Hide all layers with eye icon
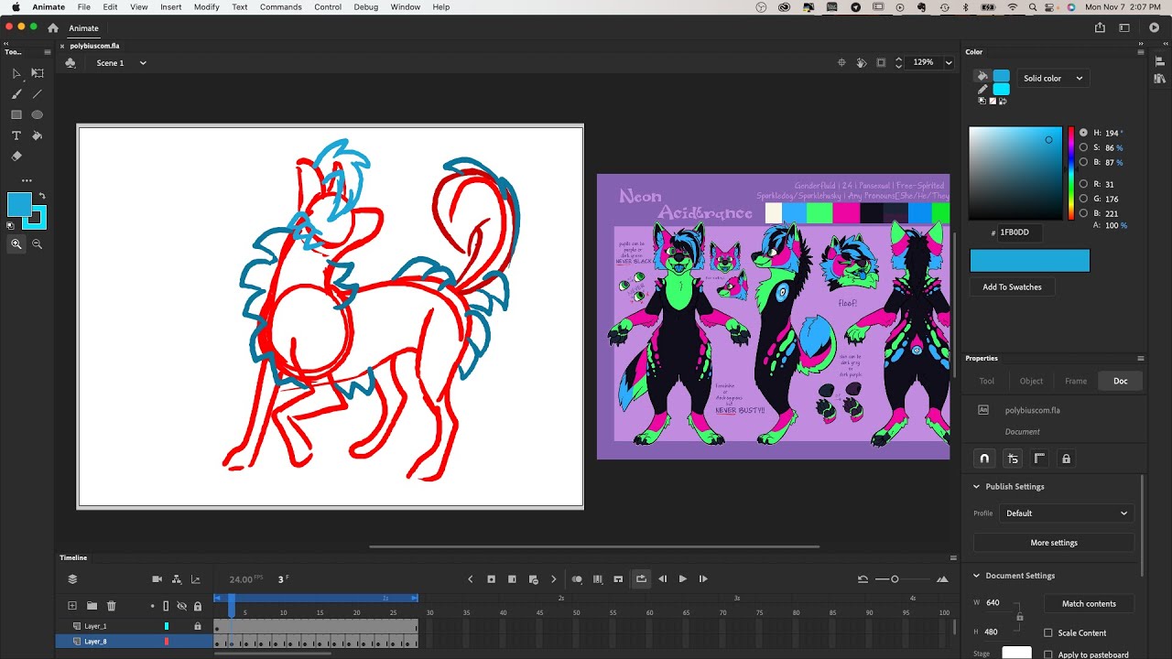 click(181, 606)
